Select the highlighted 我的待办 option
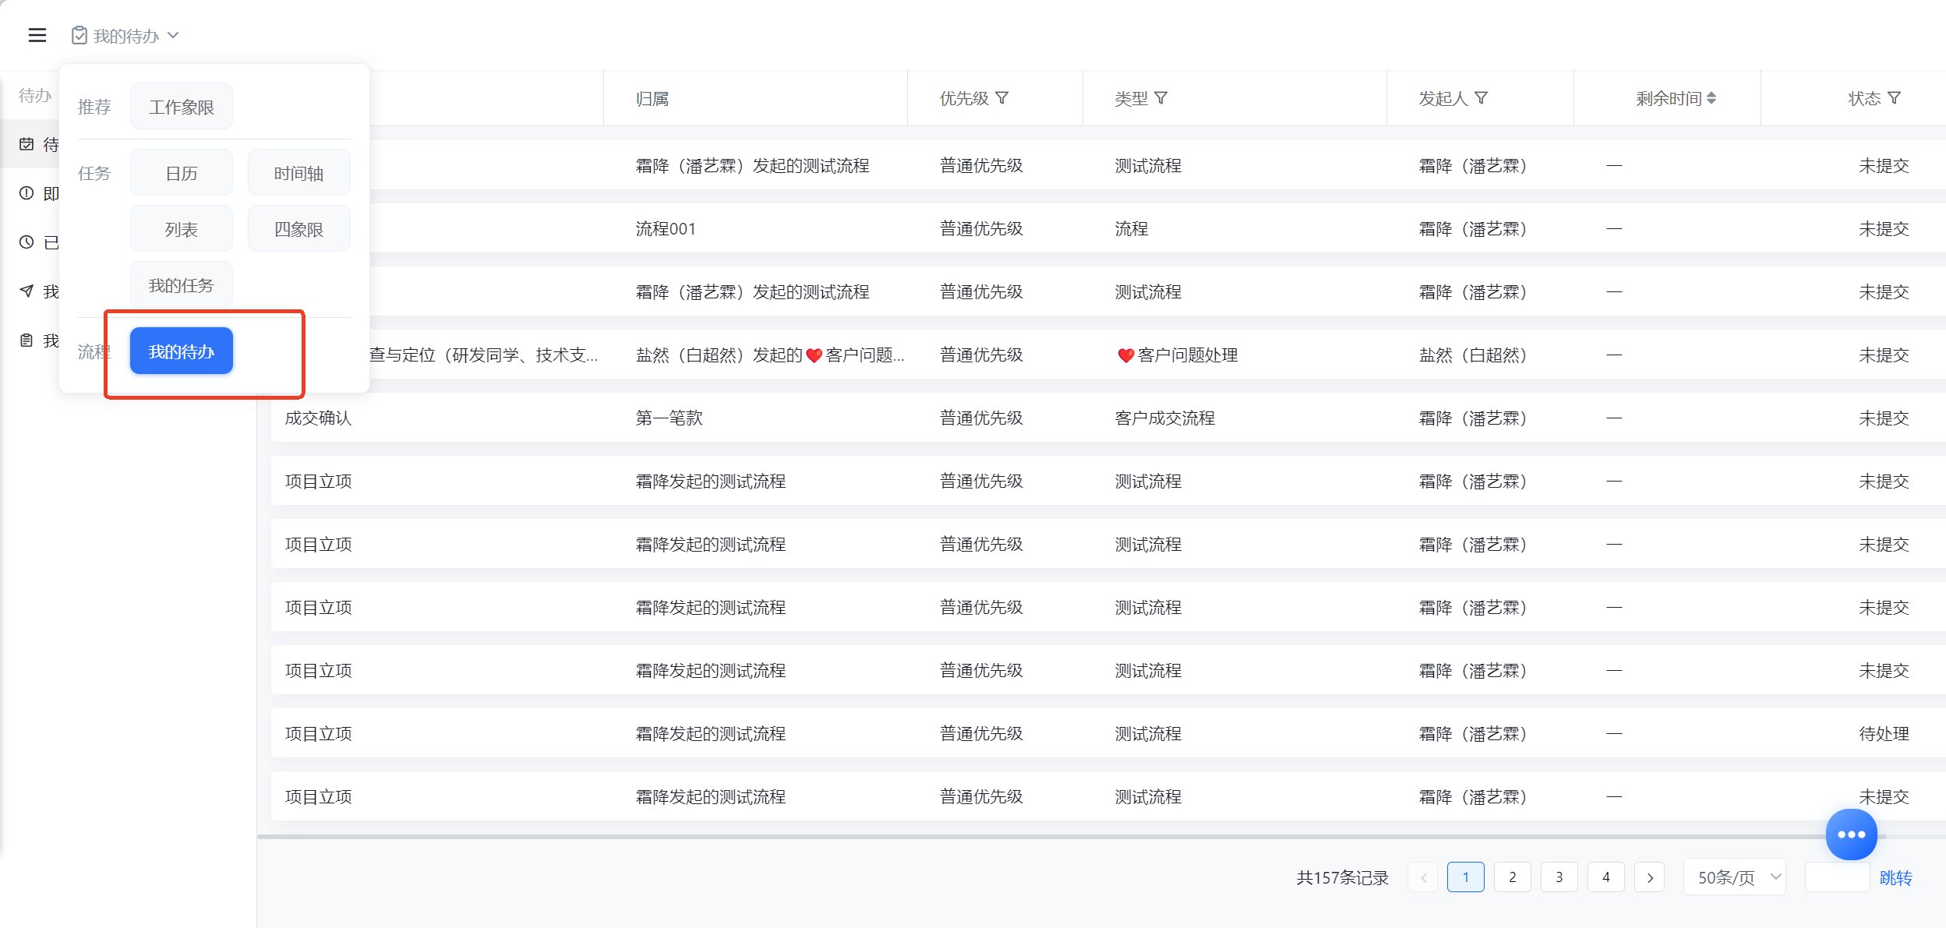The width and height of the screenshot is (1946, 928). [x=182, y=351]
